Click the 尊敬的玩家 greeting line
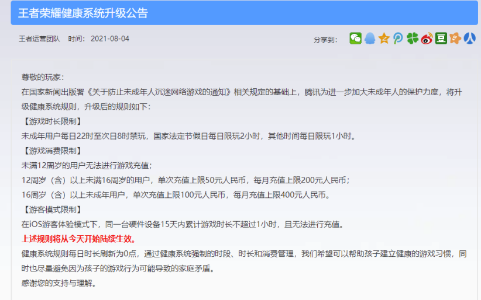Screen dimensions: 481x300 42,77
